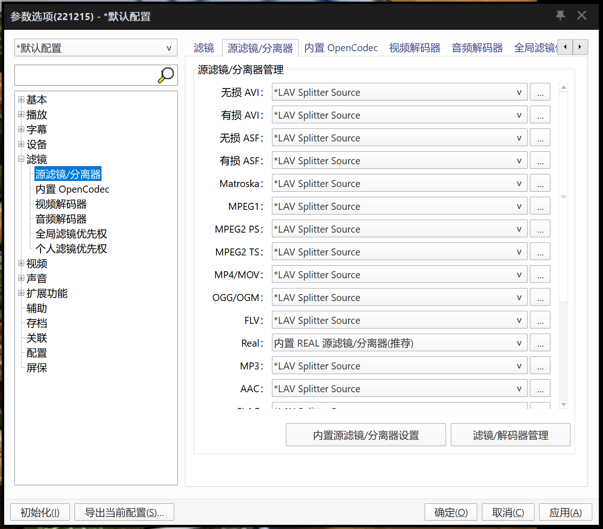603x529 pixels.
Task: Expand the 视频 tree node
Action: tap(21, 263)
